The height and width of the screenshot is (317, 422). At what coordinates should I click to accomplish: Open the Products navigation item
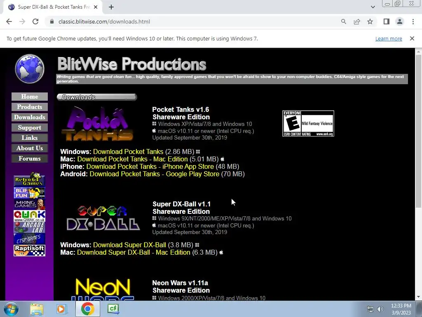[x=30, y=107]
